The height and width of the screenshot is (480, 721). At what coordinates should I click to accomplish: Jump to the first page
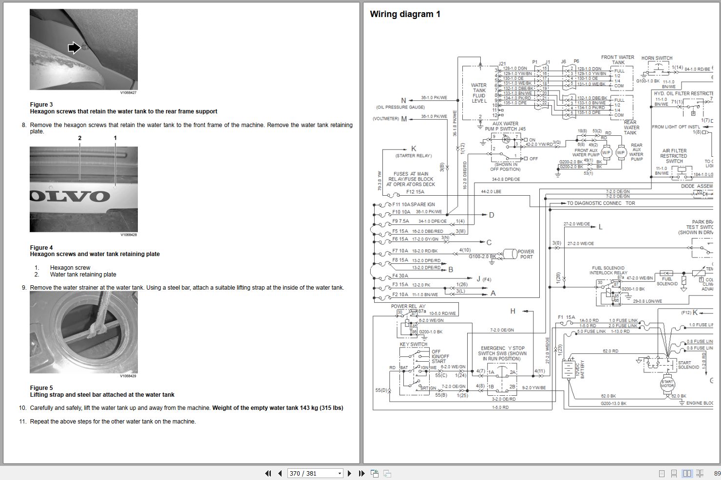click(x=268, y=473)
